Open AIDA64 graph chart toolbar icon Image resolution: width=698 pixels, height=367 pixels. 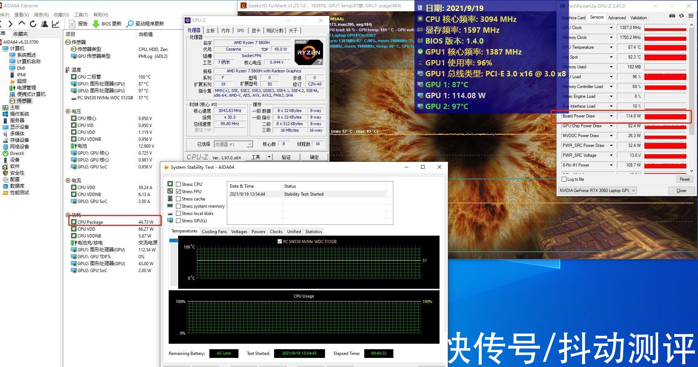(x=56, y=24)
